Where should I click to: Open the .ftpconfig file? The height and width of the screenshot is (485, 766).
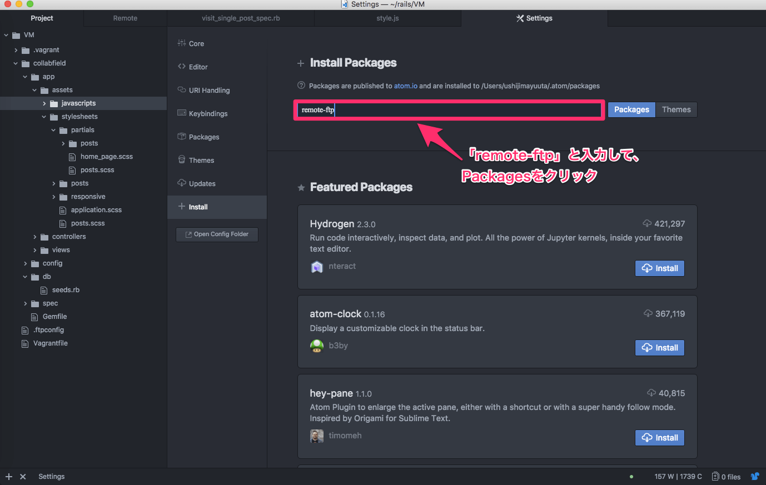[48, 330]
